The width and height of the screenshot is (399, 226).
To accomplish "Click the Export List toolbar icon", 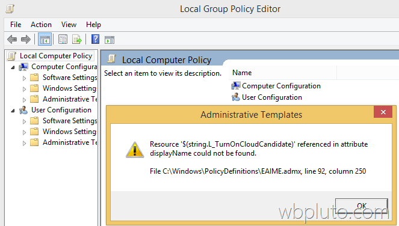I will [76, 40].
